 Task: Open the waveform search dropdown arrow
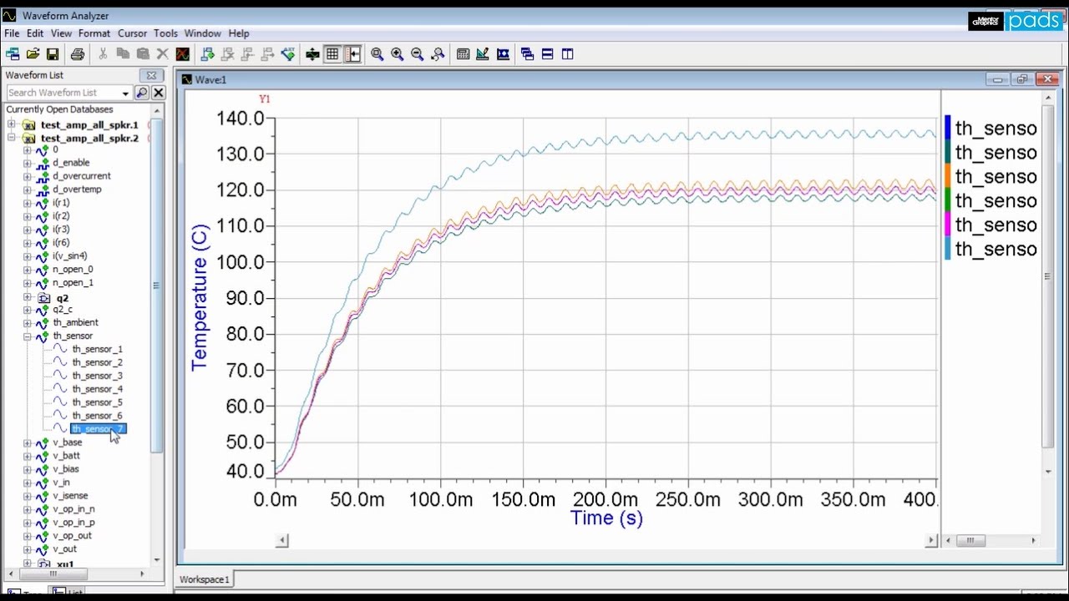pyautogui.click(x=125, y=93)
